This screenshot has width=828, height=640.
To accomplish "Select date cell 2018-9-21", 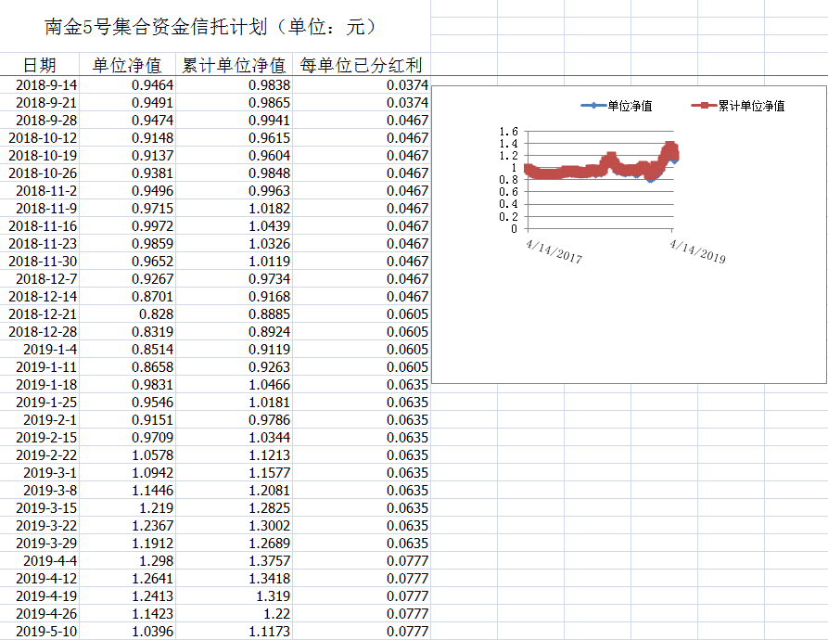I will (x=40, y=102).
